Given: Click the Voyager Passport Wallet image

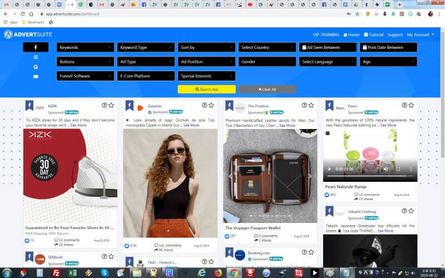Looking at the screenshot, I should point(270,176).
